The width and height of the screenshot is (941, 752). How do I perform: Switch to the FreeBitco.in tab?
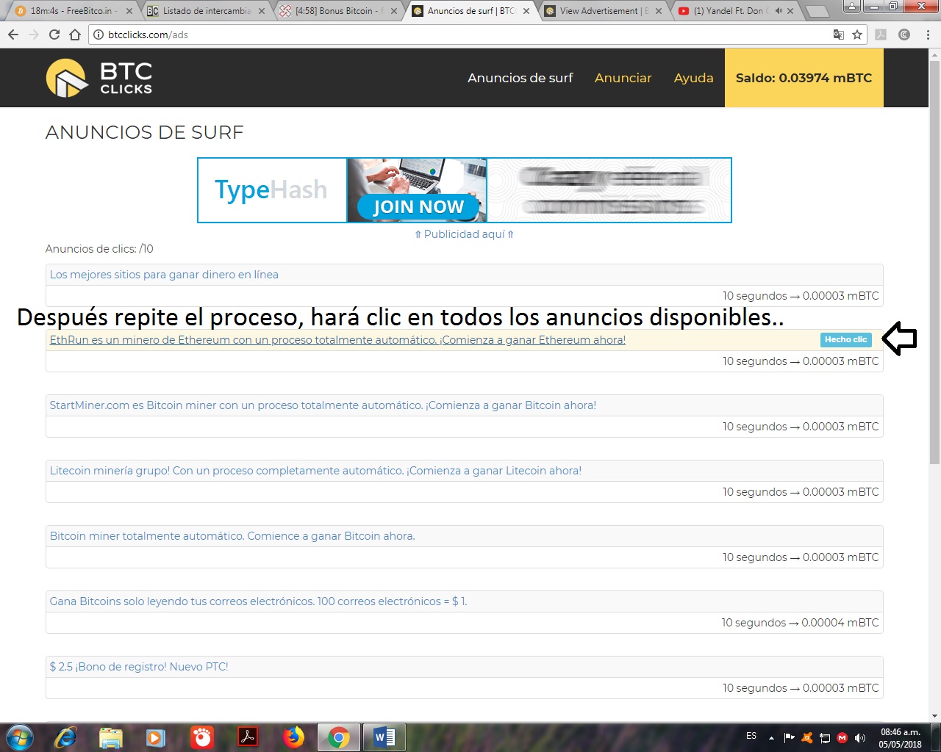(x=74, y=11)
